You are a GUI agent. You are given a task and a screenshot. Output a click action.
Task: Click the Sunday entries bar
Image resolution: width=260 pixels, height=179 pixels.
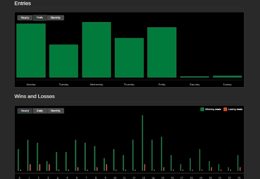(x=227, y=76)
